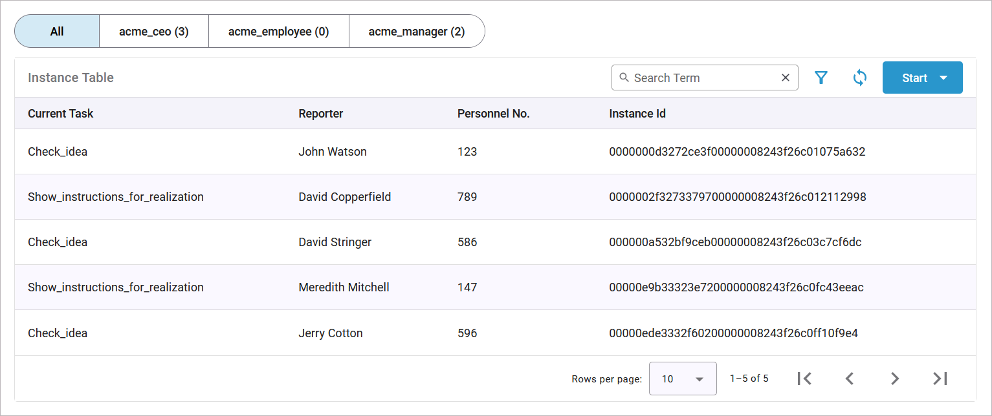992x416 pixels.
Task: Go to previous page of table
Action: pyautogui.click(x=850, y=379)
